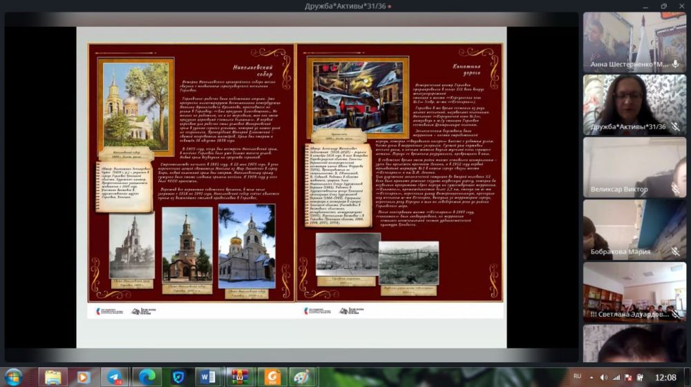Open the Action Center flag icon
The image size is (691, 387).
click(628, 377)
